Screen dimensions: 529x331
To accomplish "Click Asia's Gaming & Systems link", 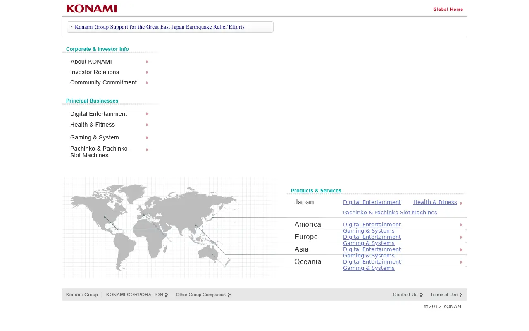I will 369,256.
